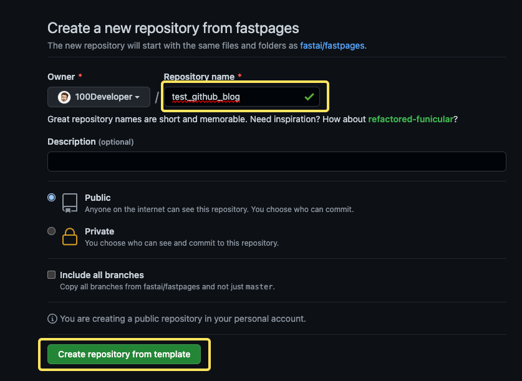Viewport: 522px width, 381px height.
Task: Focus the Description text field
Action: (x=277, y=162)
